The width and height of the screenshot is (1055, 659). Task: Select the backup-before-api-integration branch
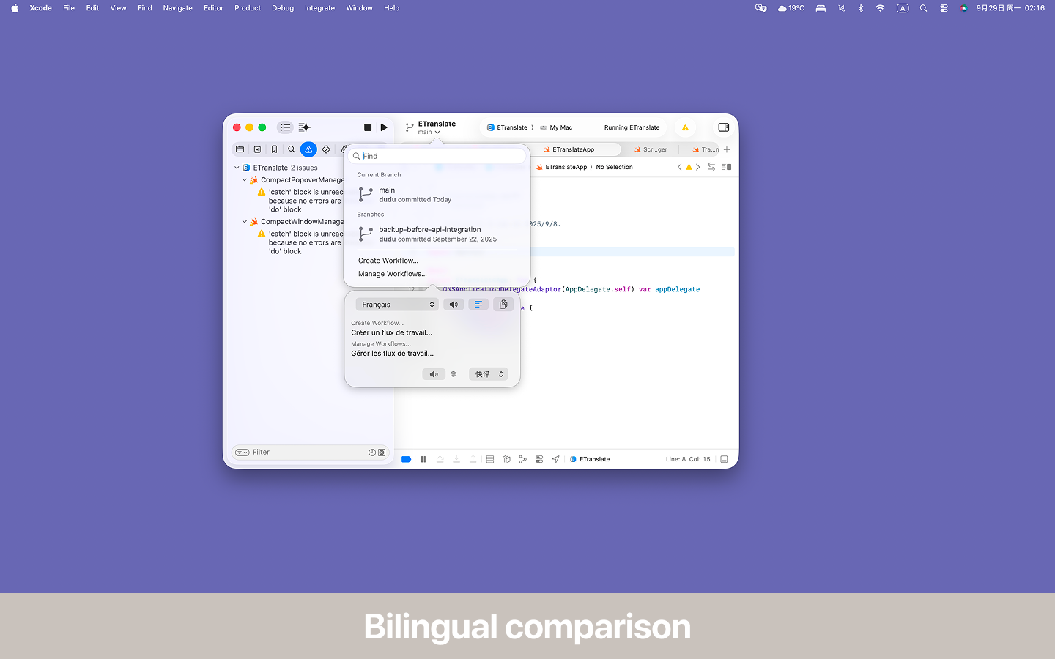[437, 234]
